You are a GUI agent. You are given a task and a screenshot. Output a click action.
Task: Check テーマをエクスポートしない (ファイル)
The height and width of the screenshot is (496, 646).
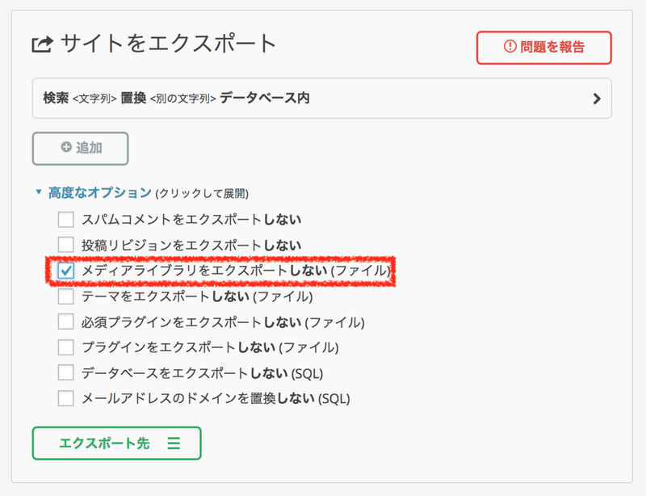tap(66, 296)
